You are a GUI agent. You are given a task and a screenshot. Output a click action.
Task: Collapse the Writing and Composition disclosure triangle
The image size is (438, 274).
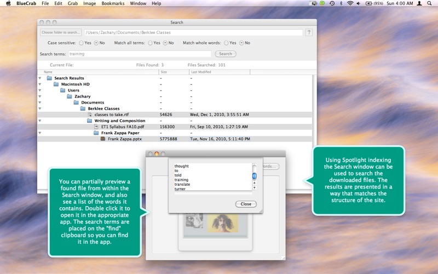point(40,121)
